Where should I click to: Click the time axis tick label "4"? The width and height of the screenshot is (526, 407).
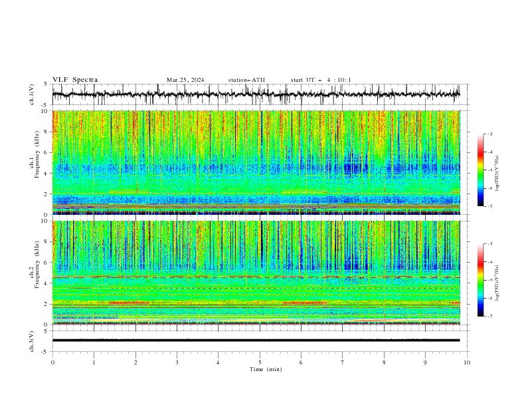(x=218, y=362)
